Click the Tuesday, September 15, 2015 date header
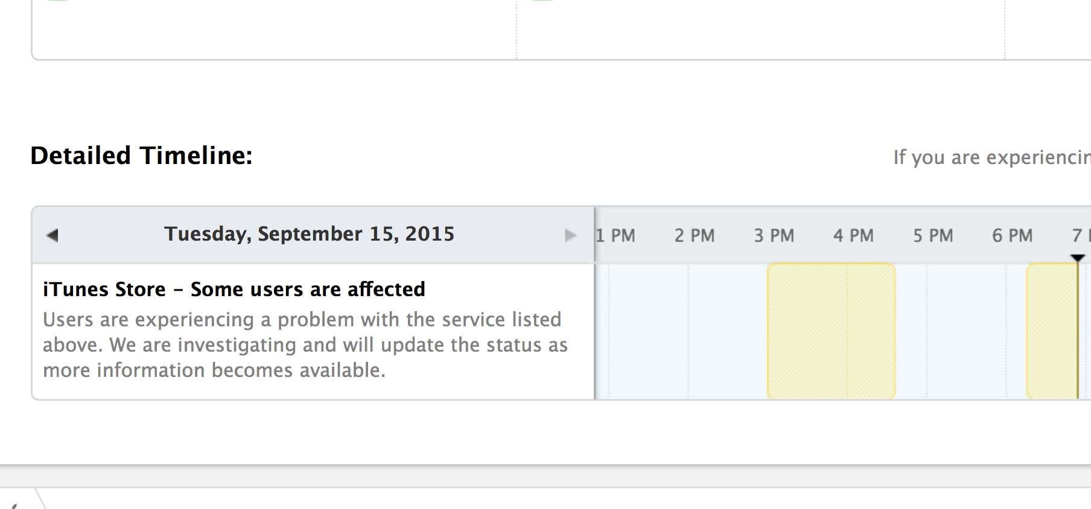Screen dimensions: 1091x509 click(309, 234)
